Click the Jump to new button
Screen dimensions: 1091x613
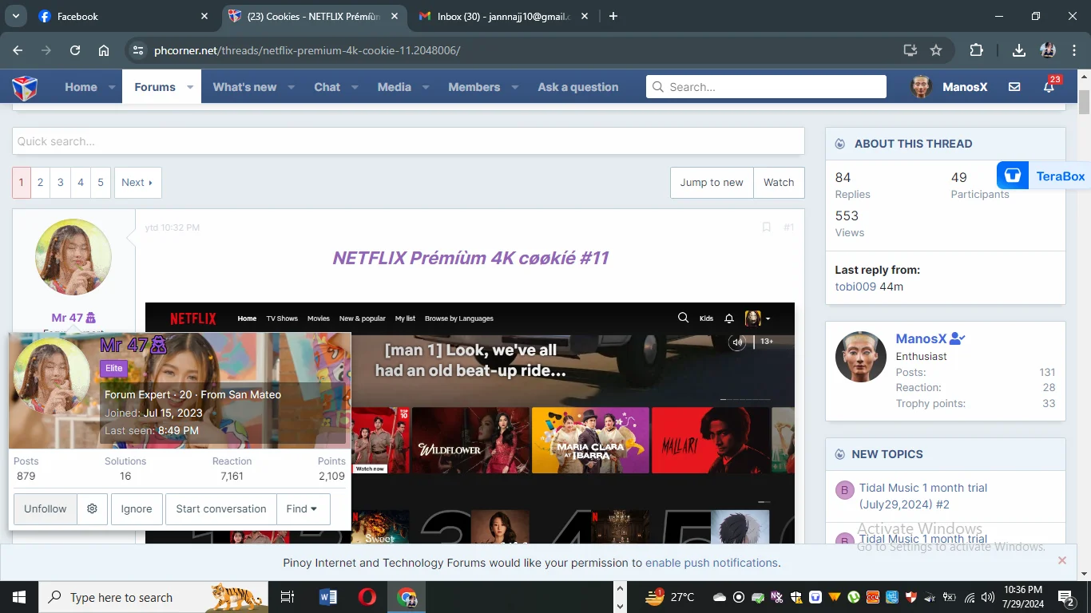tap(712, 182)
